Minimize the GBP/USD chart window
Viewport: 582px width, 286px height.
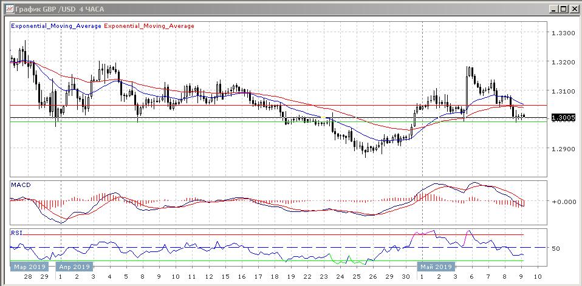pos(554,9)
